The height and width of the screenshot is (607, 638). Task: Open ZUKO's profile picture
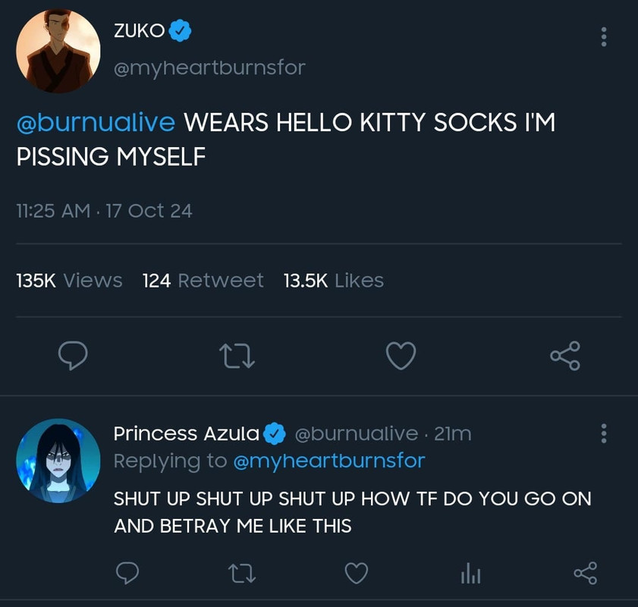58,50
